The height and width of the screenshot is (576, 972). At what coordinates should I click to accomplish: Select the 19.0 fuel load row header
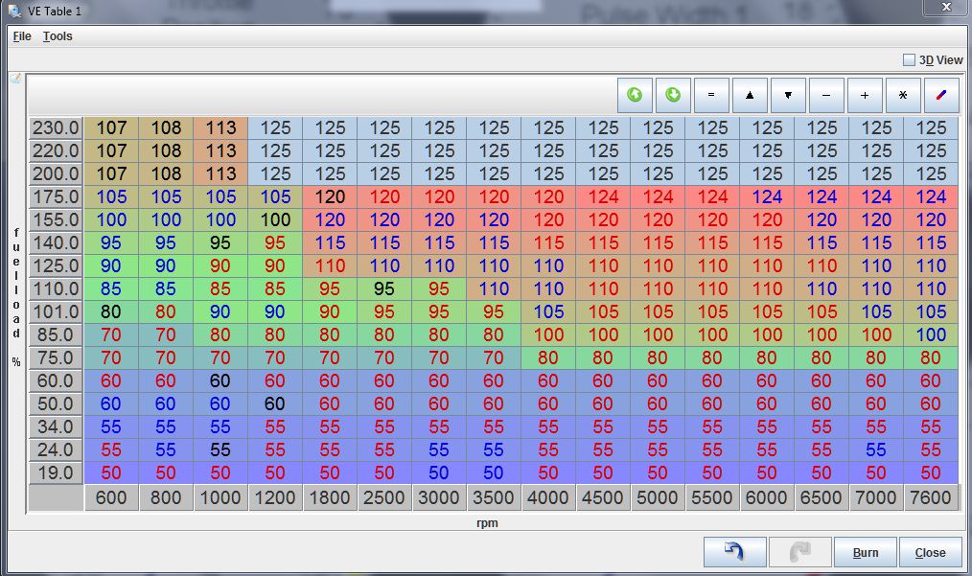pyautogui.click(x=56, y=472)
